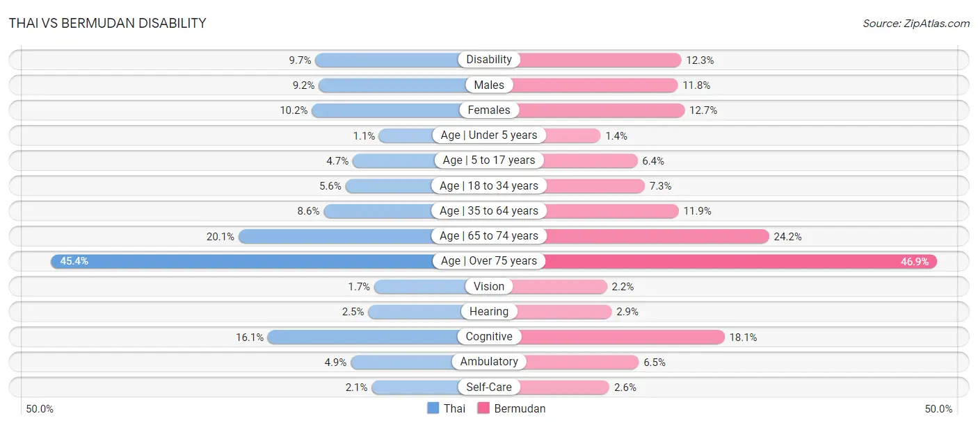Click the blue Thai legend swatch

[433, 408]
